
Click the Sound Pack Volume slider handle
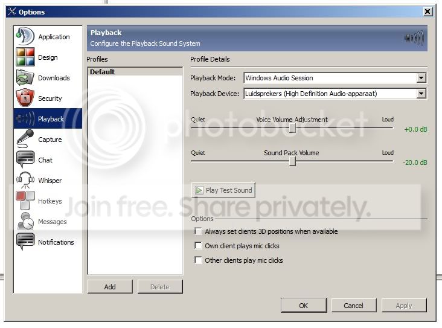pos(292,161)
